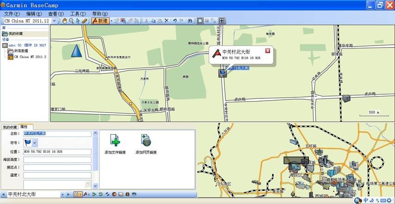Click the keyboard icon in system tray
Screen dimensions: 395x204
tap(383, 200)
